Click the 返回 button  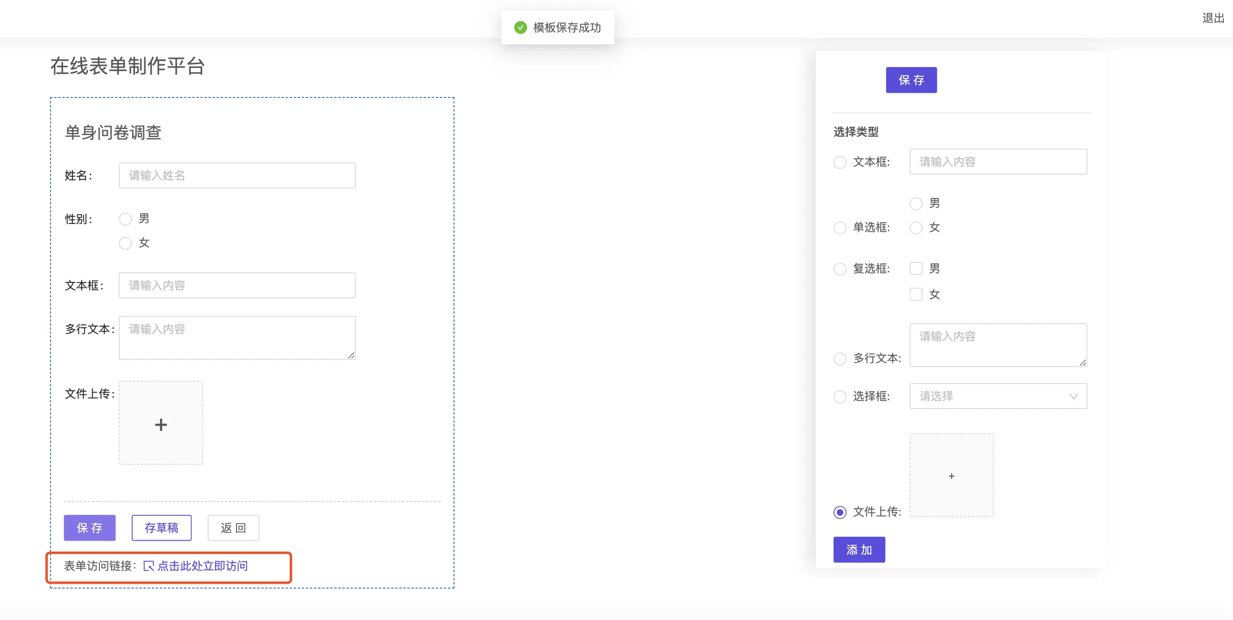233,527
